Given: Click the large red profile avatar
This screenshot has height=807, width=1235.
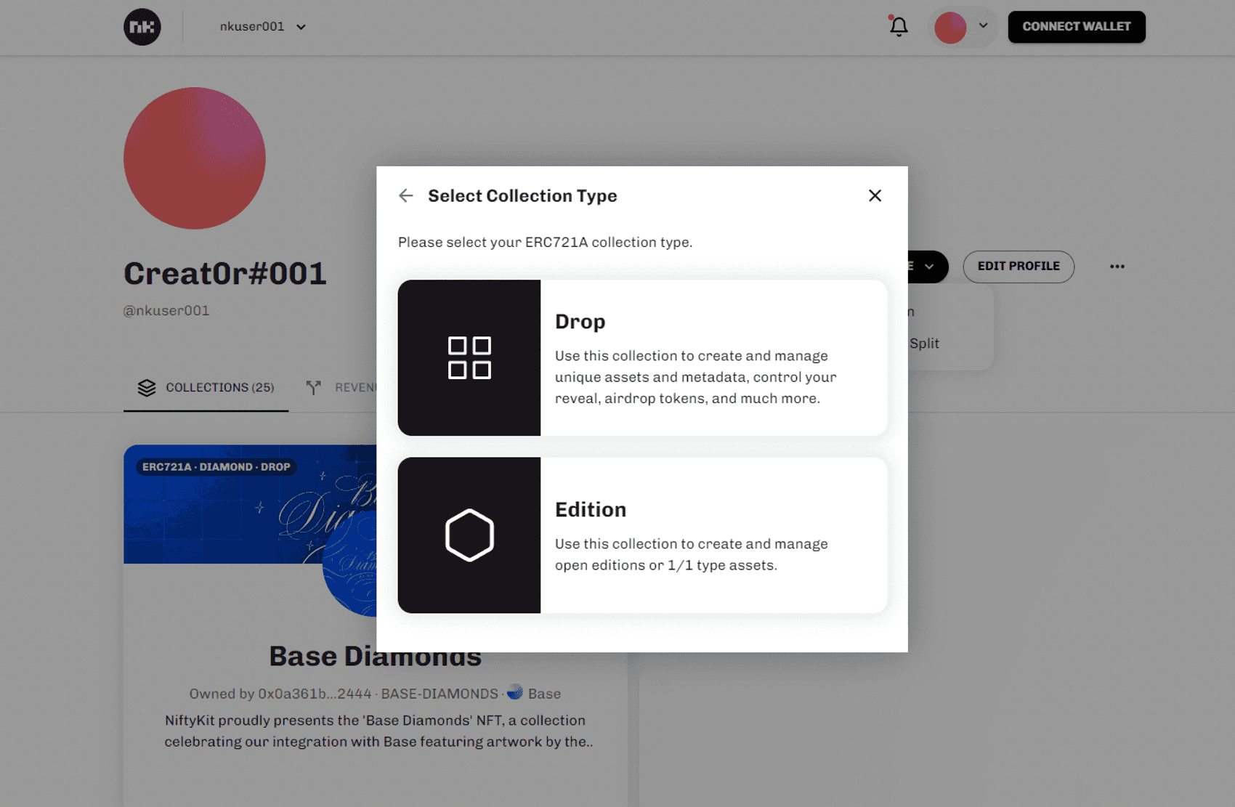Looking at the screenshot, I should point(195,158).
